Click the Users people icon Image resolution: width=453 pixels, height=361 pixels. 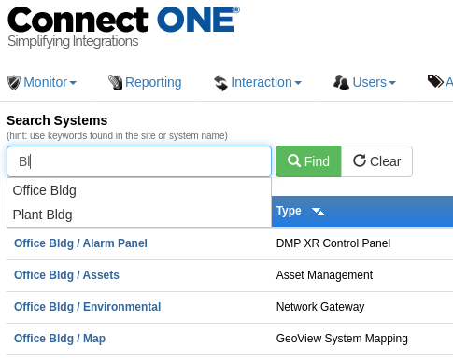pyautogui.click(x=341, y=82)
